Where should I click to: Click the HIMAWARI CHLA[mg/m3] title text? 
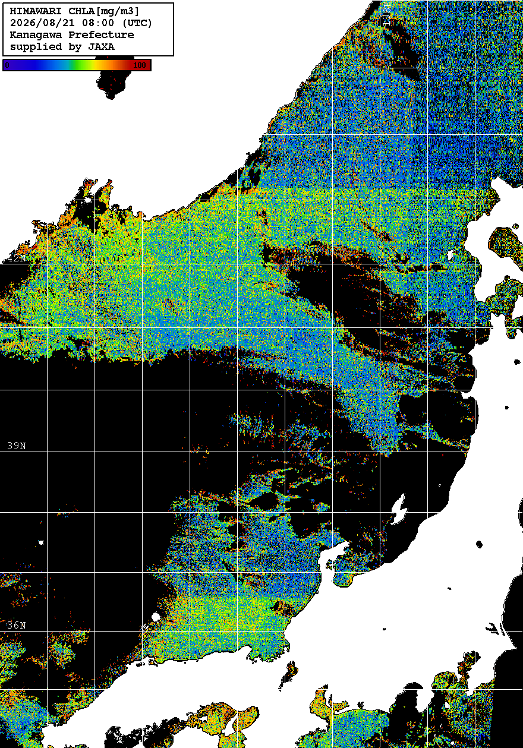(75, 11)
